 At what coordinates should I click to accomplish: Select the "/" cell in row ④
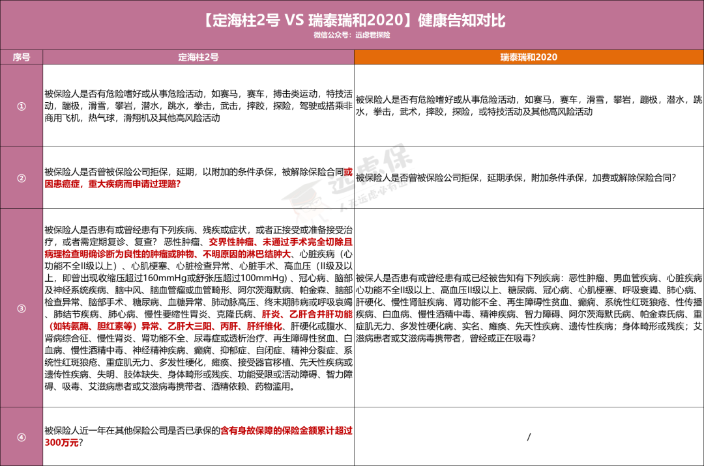(529, 437)
